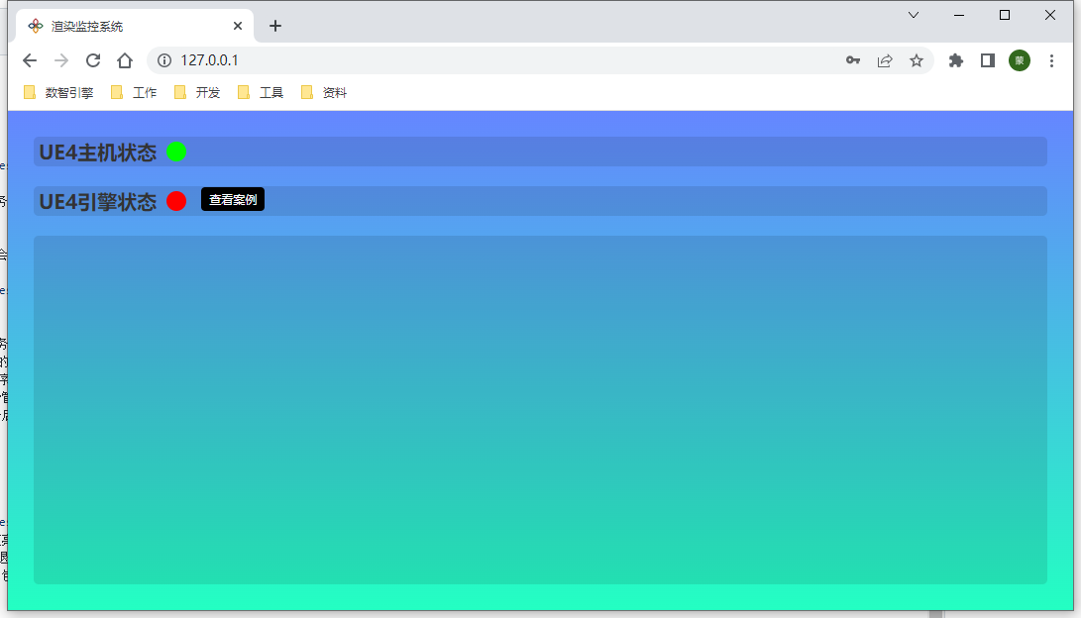Close the 渲染监控系统 tab
1081x618 pixels.
(x=238, y=26)
